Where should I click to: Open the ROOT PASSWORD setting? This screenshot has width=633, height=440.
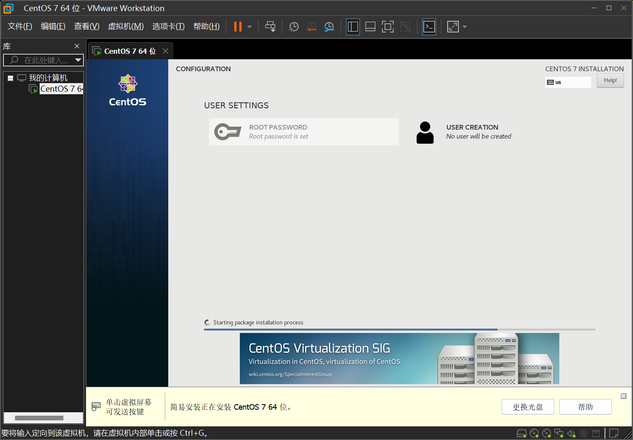tap(304, 132)
